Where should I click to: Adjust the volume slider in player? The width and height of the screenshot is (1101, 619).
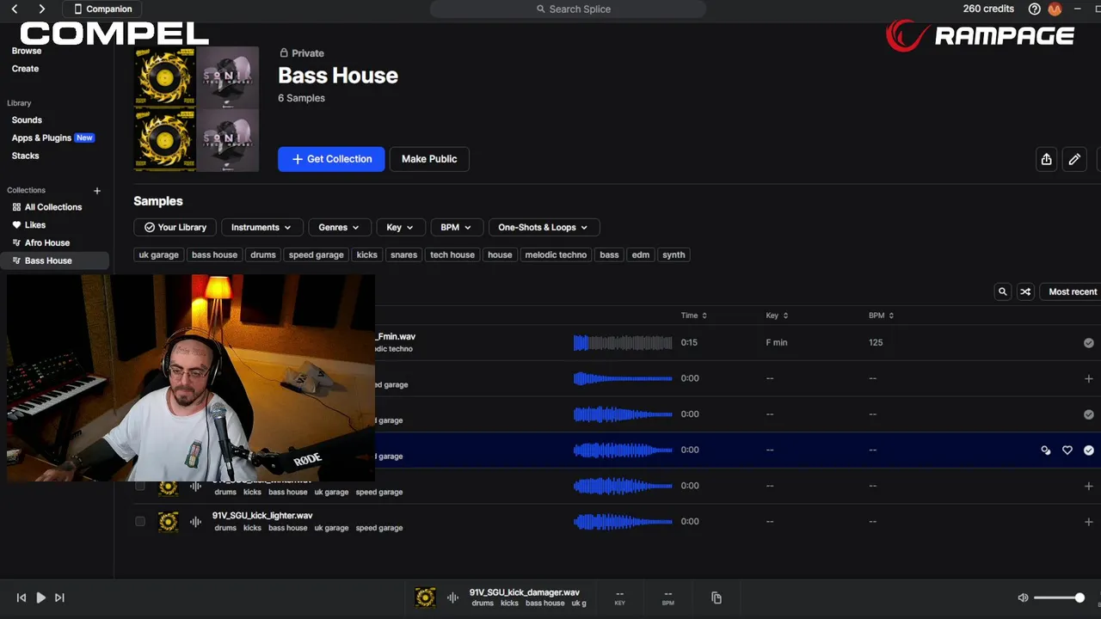1059,598
